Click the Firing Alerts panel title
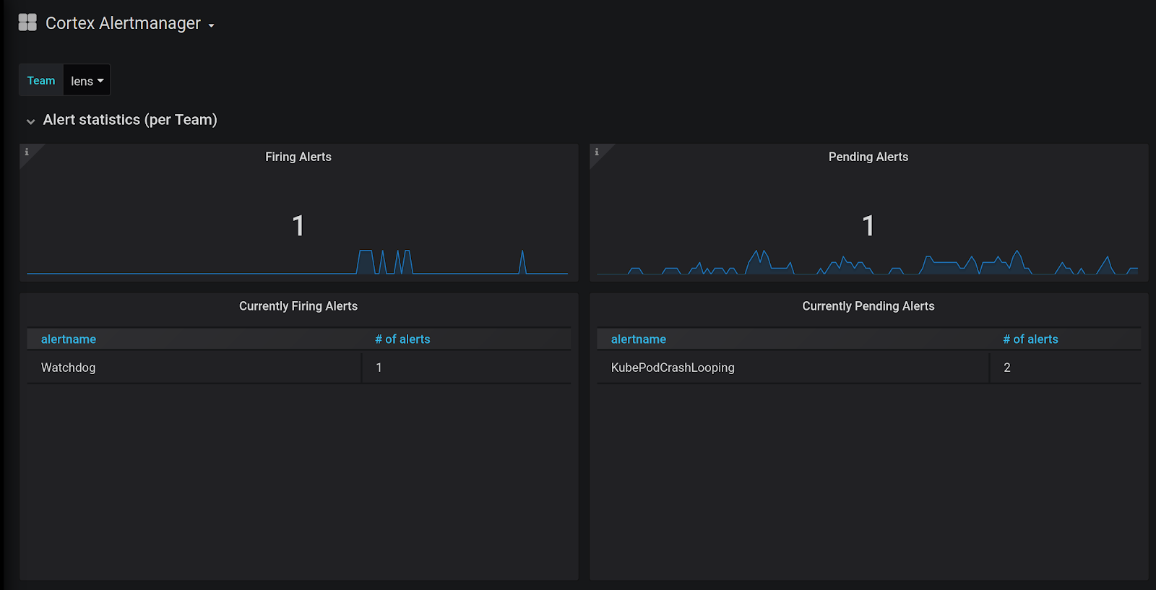 298,157
